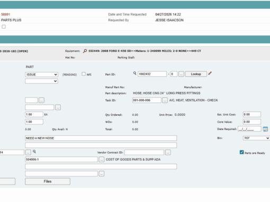The height and width of the screenshot is (202, 270).
Task: Click the ellipsis beside account 504006-1
Action: click(101, 160)
